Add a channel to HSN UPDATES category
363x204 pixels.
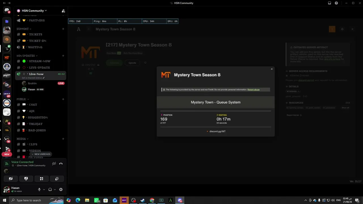[x=63, y=56]
